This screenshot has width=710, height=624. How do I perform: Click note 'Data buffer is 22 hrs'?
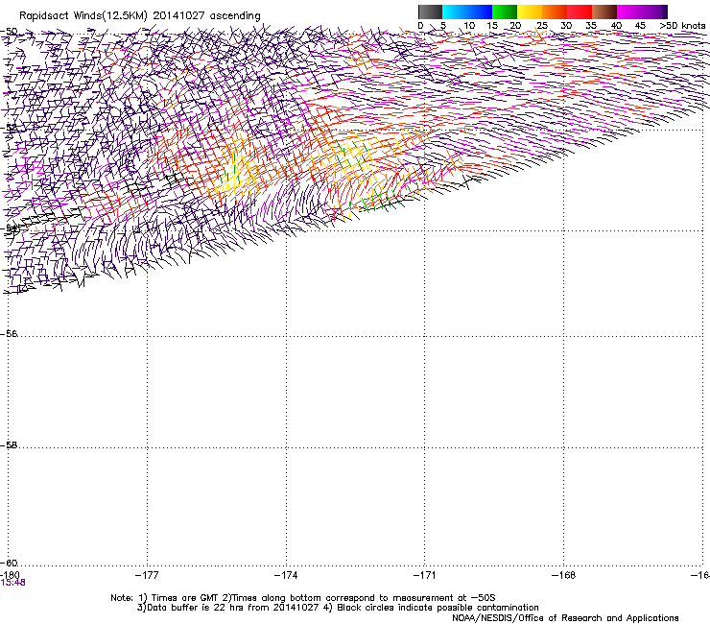pyautogui.click(x=191, y=608)
